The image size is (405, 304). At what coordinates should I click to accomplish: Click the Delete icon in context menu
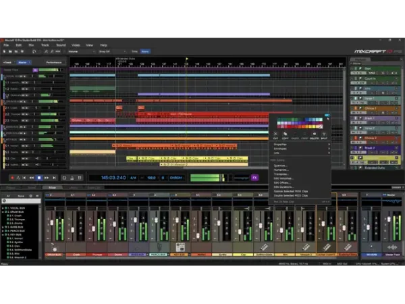314,135
